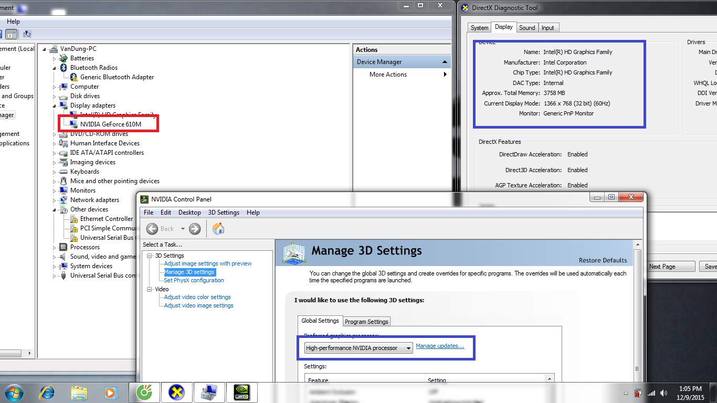Open Desktop menu in NVIDIA Control Panel
The image size is (717, 403).
coord(189,213)
